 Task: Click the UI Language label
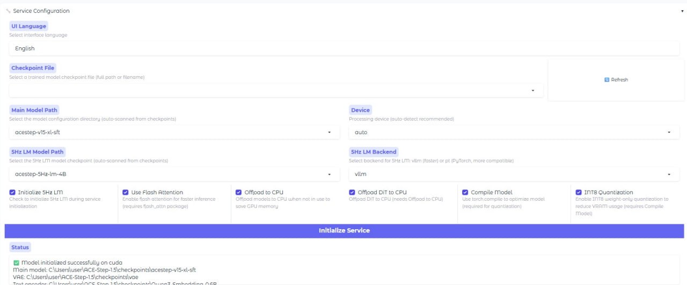click(x=28, y=26)
